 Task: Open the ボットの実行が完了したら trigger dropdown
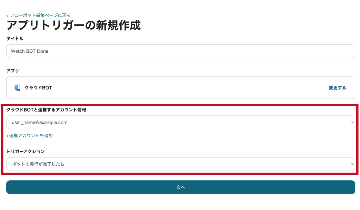(x=181, y=164)
